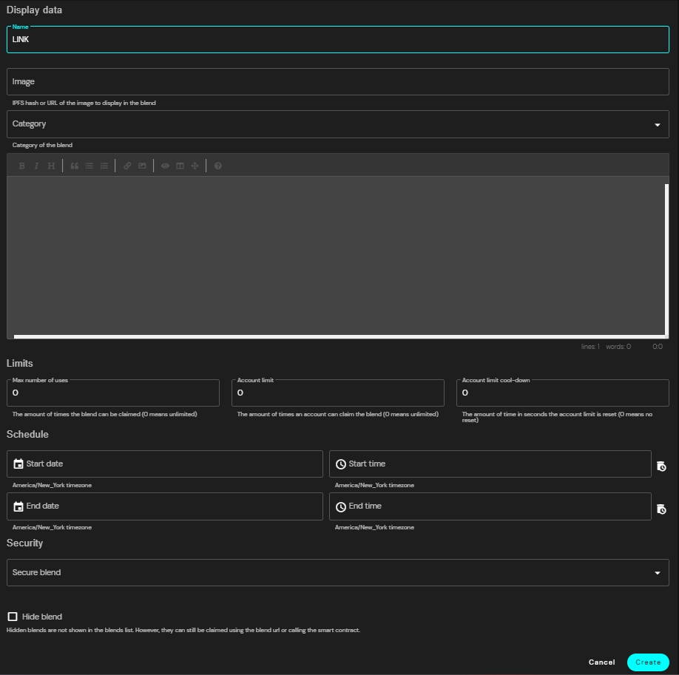Click the 'IPFS hash or URL' helper text
The image size is (679, 675).
click(84, 103)
